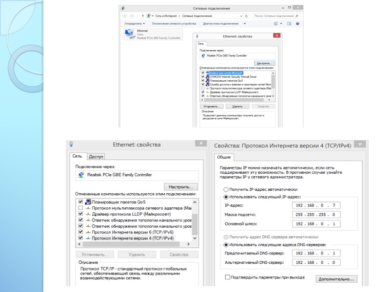
Task: Refresh the Сетевые подключения address bar
Action: (247, 16)
